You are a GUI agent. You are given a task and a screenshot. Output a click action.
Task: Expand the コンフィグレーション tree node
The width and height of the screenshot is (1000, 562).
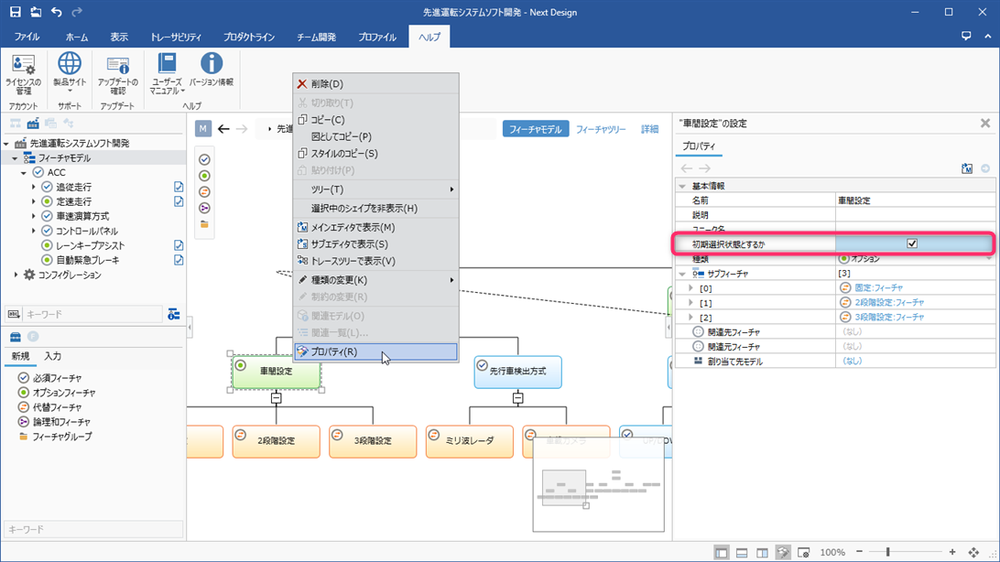(16, 275)
